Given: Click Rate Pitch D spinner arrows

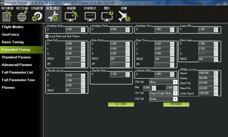Looking at the screenshot, I should pos(128,54).
